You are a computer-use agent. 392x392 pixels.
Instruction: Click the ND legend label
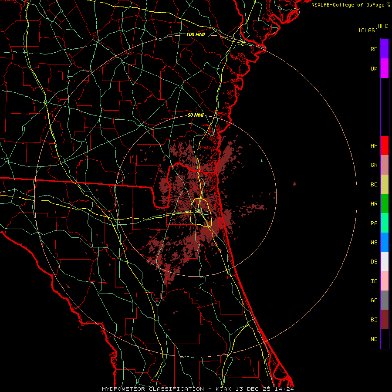coord(374,339)
